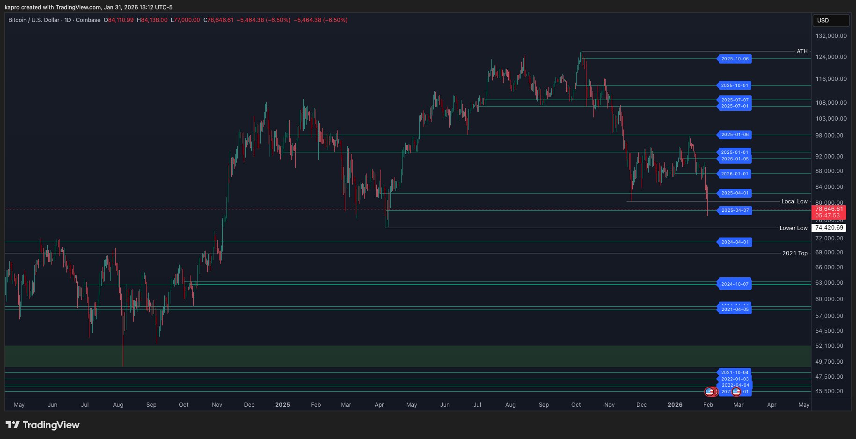Click Feb on the time axis

click(316, 405)
